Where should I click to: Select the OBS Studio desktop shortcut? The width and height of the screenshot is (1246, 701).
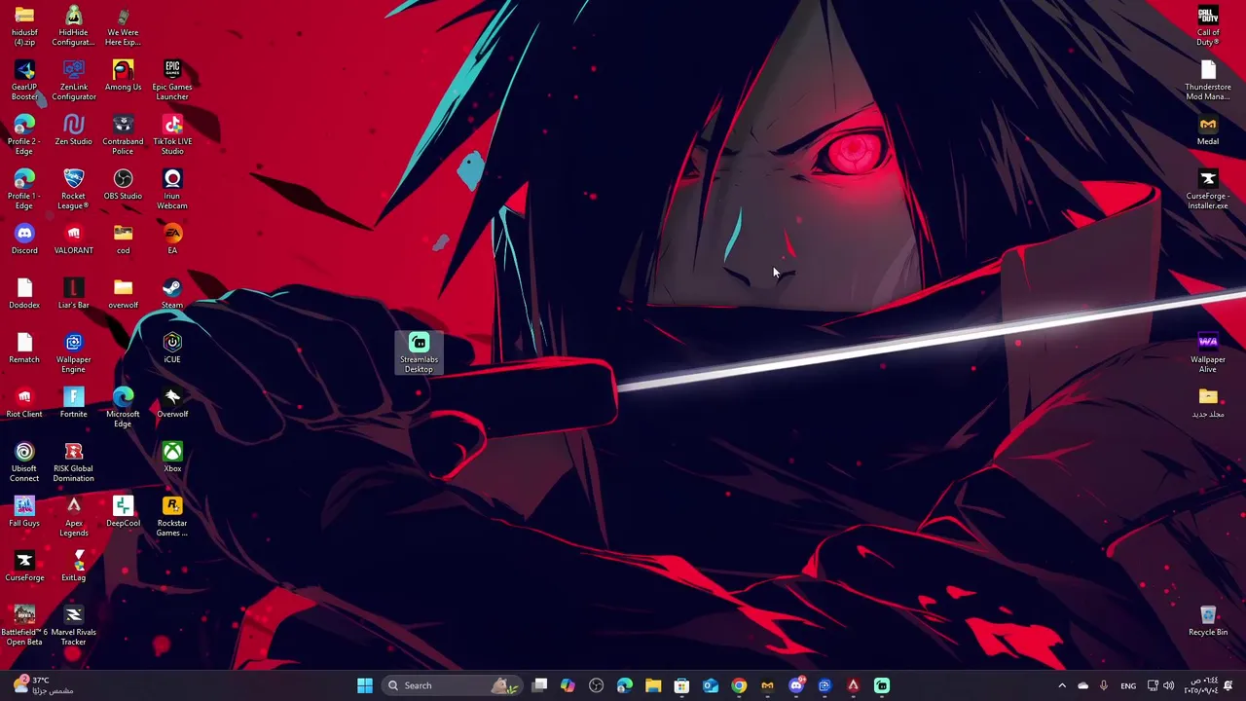pyautogui.click(x=123, y=185)
